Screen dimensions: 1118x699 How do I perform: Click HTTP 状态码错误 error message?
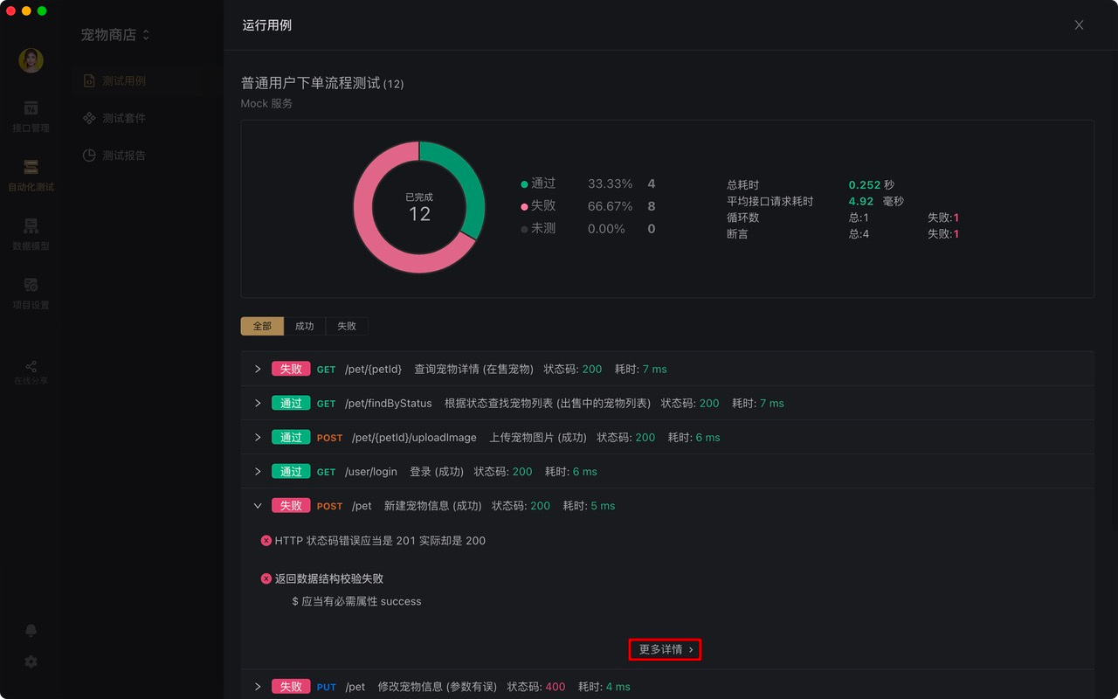pos(380,541)
